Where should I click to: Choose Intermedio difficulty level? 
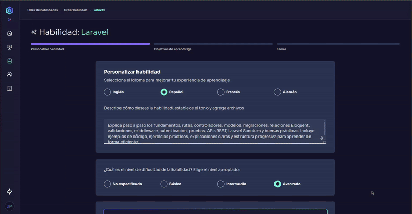[221, 184]
